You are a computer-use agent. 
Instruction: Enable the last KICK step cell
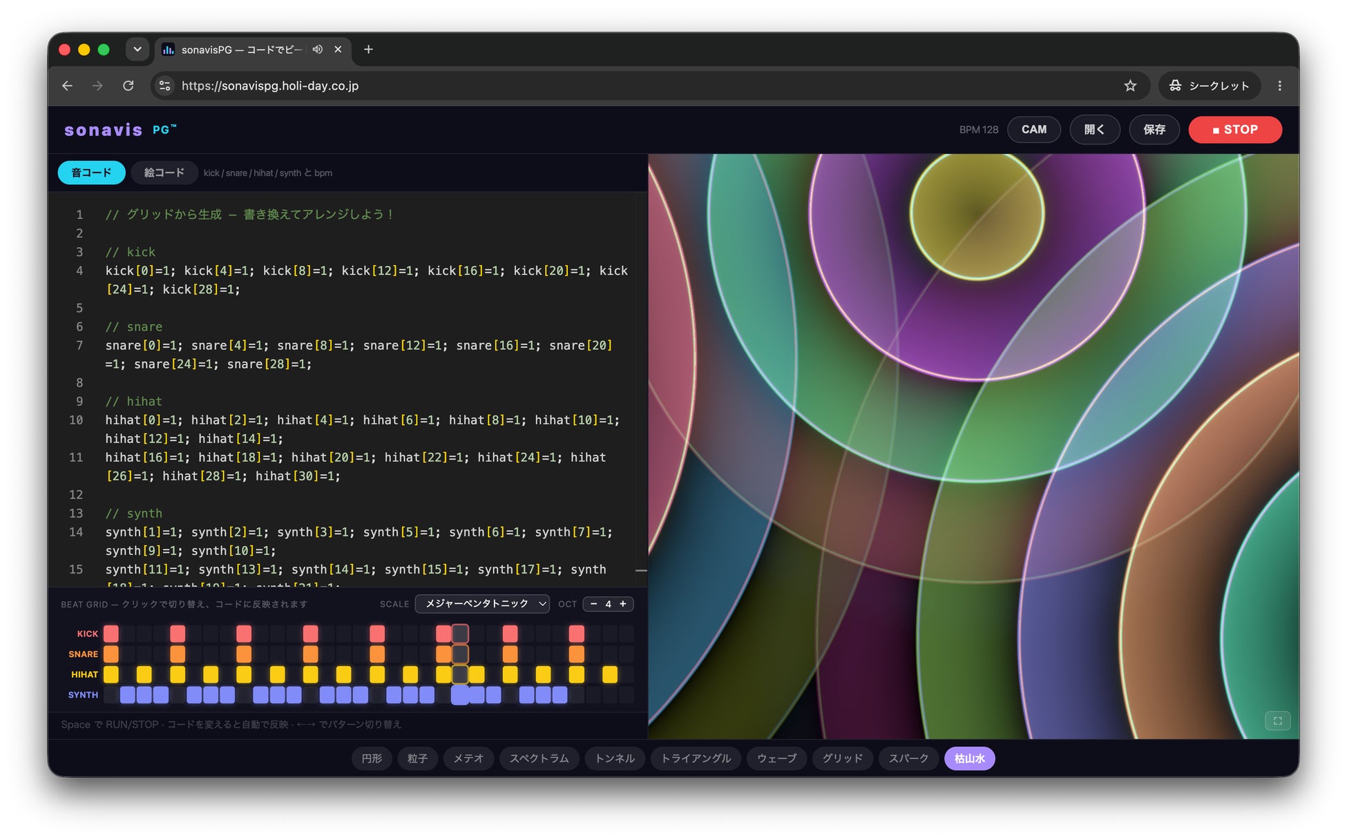pos(627,634)
